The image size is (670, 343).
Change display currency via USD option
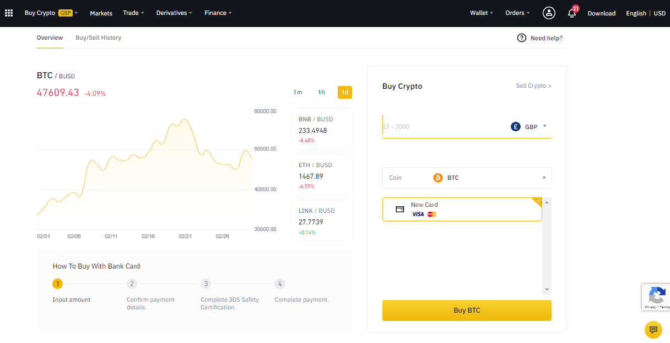(x=660, y=13)
